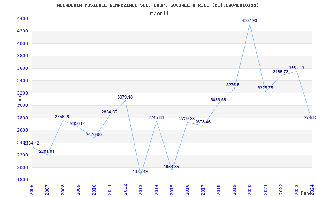Image resolution: width=316 pixels, height=197 pixels.
Task: Click the 2800 y-axis value
Action: [23, 118]
